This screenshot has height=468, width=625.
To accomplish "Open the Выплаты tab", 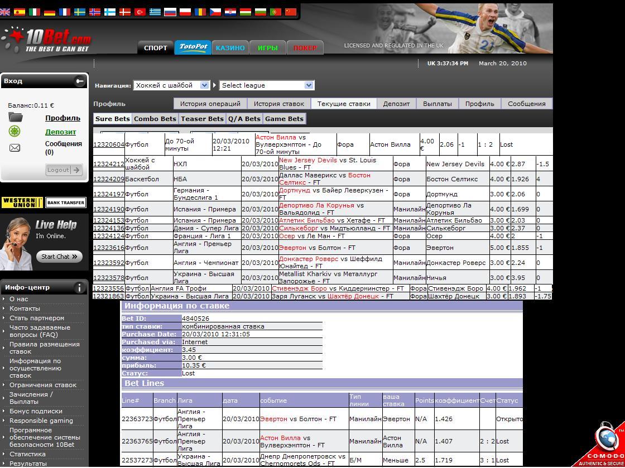I will [x=437, y=104].
